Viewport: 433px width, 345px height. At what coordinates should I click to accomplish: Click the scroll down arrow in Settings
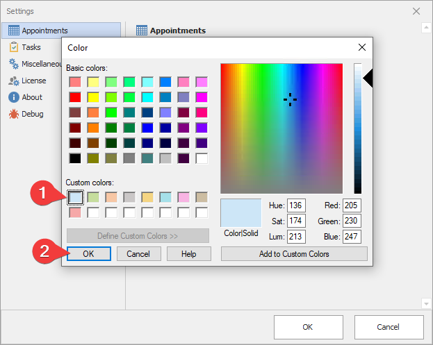pos(426,303)
